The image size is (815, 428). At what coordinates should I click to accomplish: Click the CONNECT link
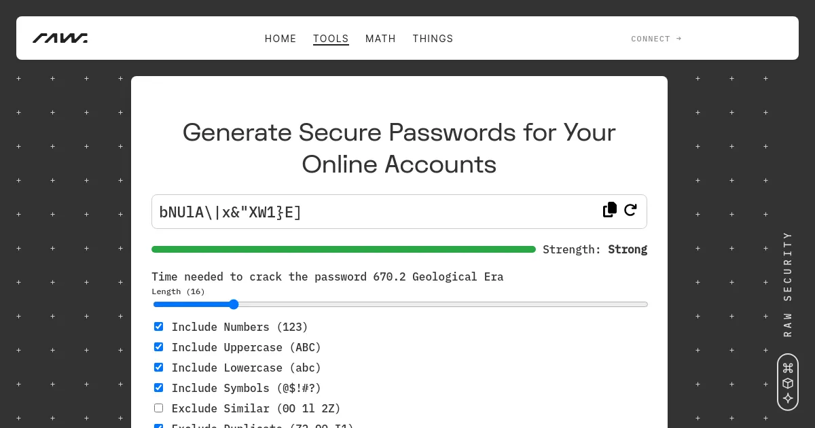[655, 39]
